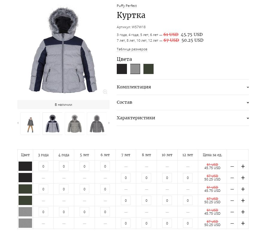This screenshot has width=256, height=232.
Task: Click plus in last gray 50.25 USD row
Action: [x=243, y=223]
